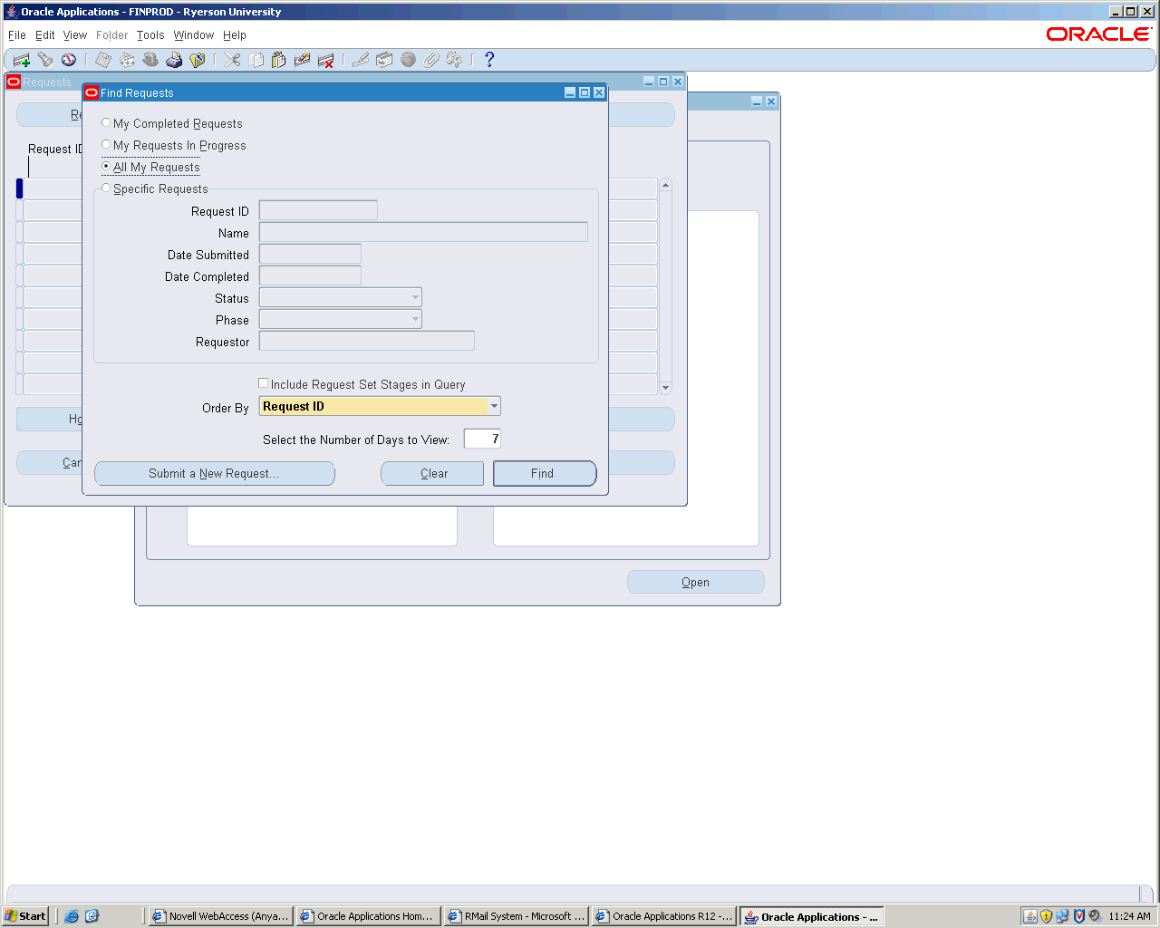Screen dimensions: 1160x928
Task: Select My Requests In Progress option
Action: (x=107, y=145)
